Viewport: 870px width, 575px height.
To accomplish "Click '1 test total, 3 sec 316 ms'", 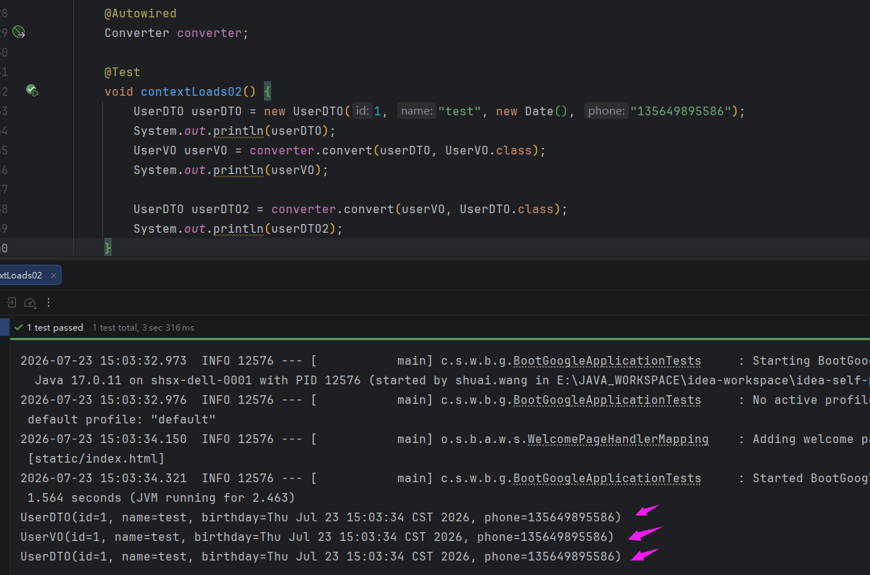I will [144, 328].
